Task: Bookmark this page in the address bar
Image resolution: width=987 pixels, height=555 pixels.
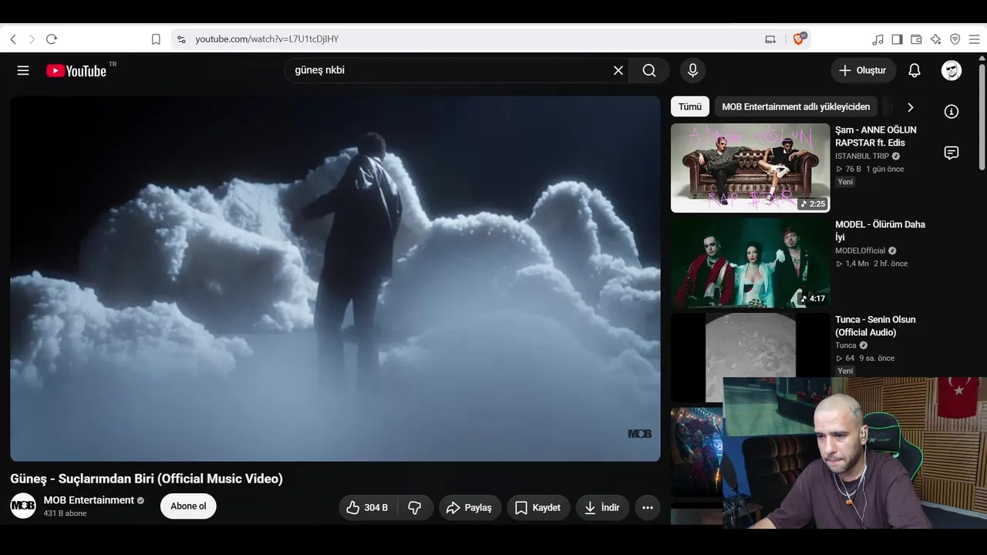Action: tap(156, 39)
